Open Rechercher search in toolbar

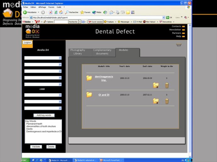(x=72, y=13)
